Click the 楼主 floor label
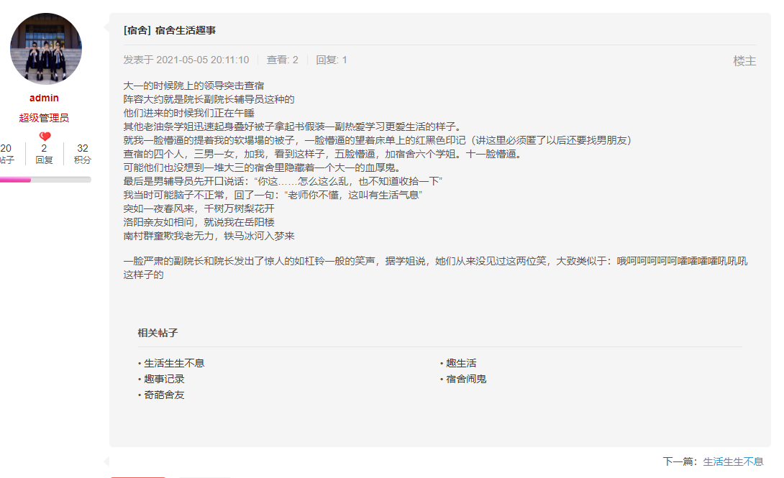 (744, 61)
